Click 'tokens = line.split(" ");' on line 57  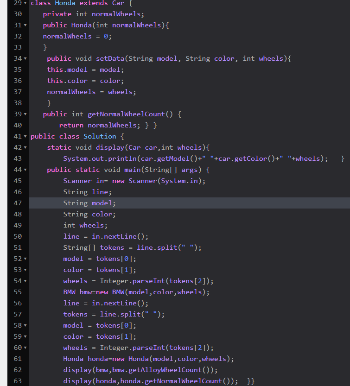pyautogui.click(x=114, y=314)
